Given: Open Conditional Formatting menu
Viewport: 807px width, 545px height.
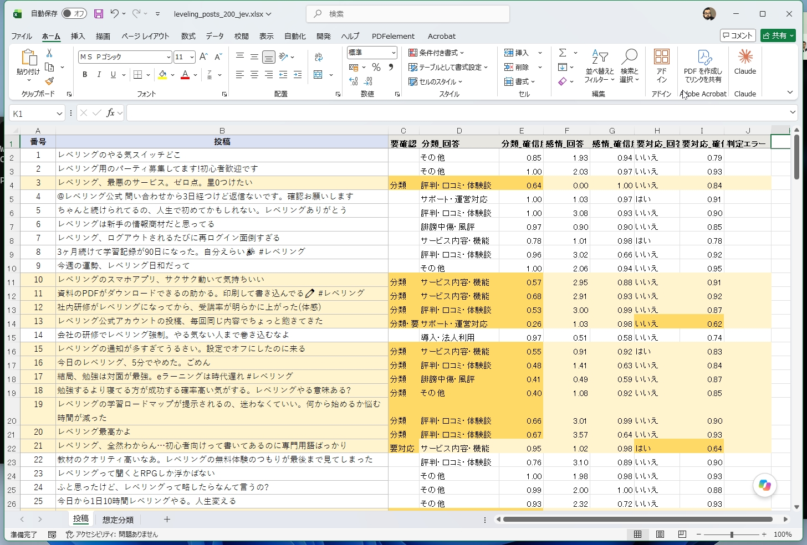Looking at the screenshot, I should pyautogui.click(x=436, y=53).
